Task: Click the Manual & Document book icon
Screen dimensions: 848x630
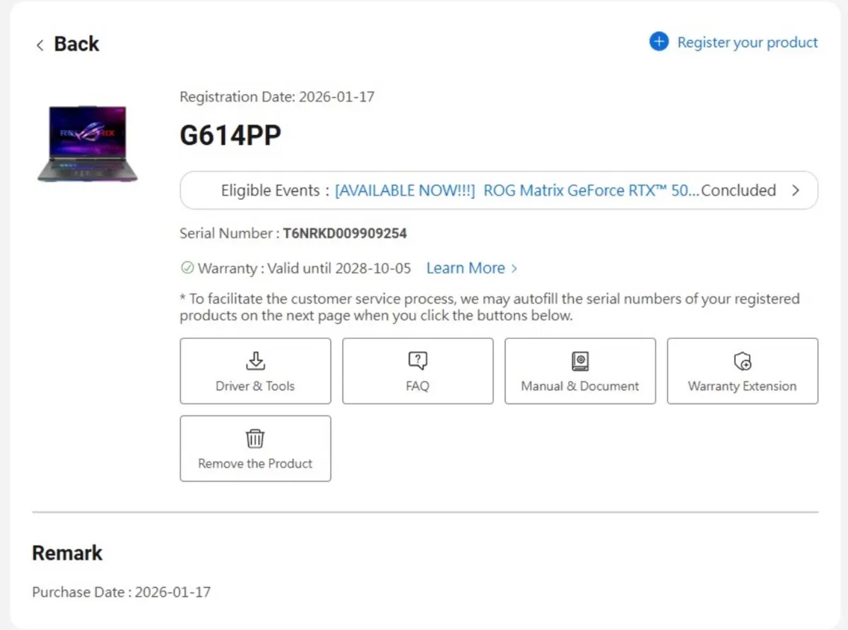Action: point(579,361)
